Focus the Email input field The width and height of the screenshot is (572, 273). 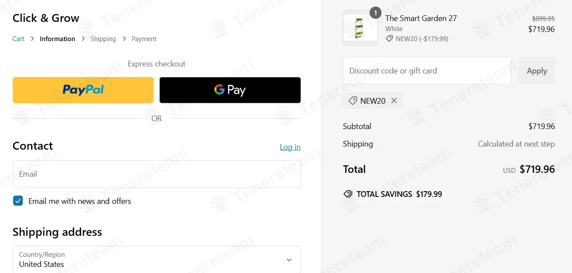(156, 174)
